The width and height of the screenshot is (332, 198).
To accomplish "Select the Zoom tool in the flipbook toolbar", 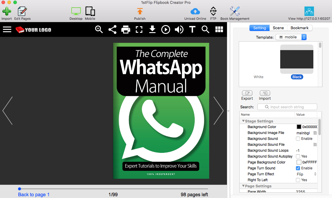I will [99, 30].
